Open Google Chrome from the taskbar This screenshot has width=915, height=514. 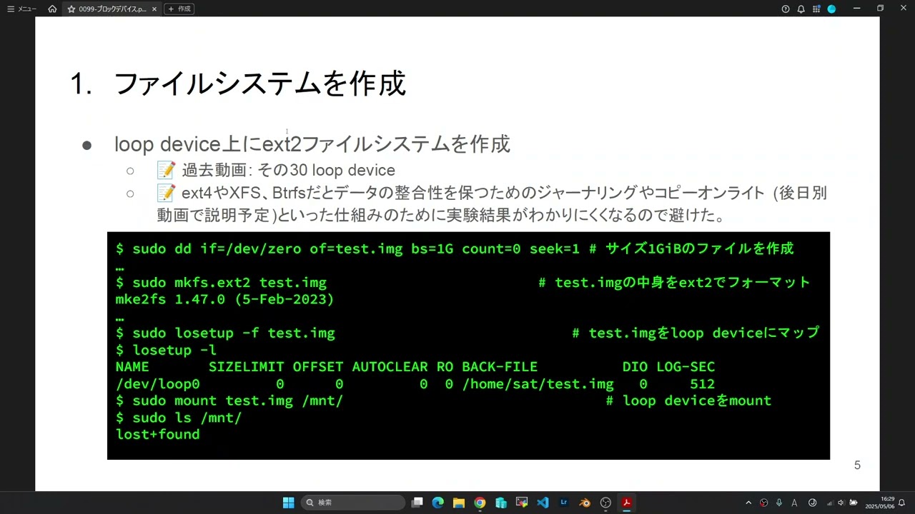tap(480, 503)
